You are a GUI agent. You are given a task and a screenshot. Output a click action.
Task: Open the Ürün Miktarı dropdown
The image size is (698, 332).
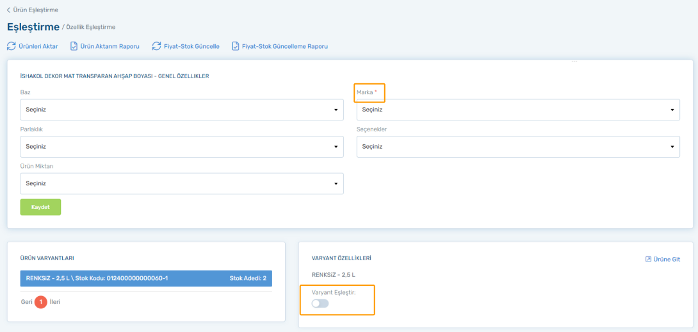pos(182,183)
